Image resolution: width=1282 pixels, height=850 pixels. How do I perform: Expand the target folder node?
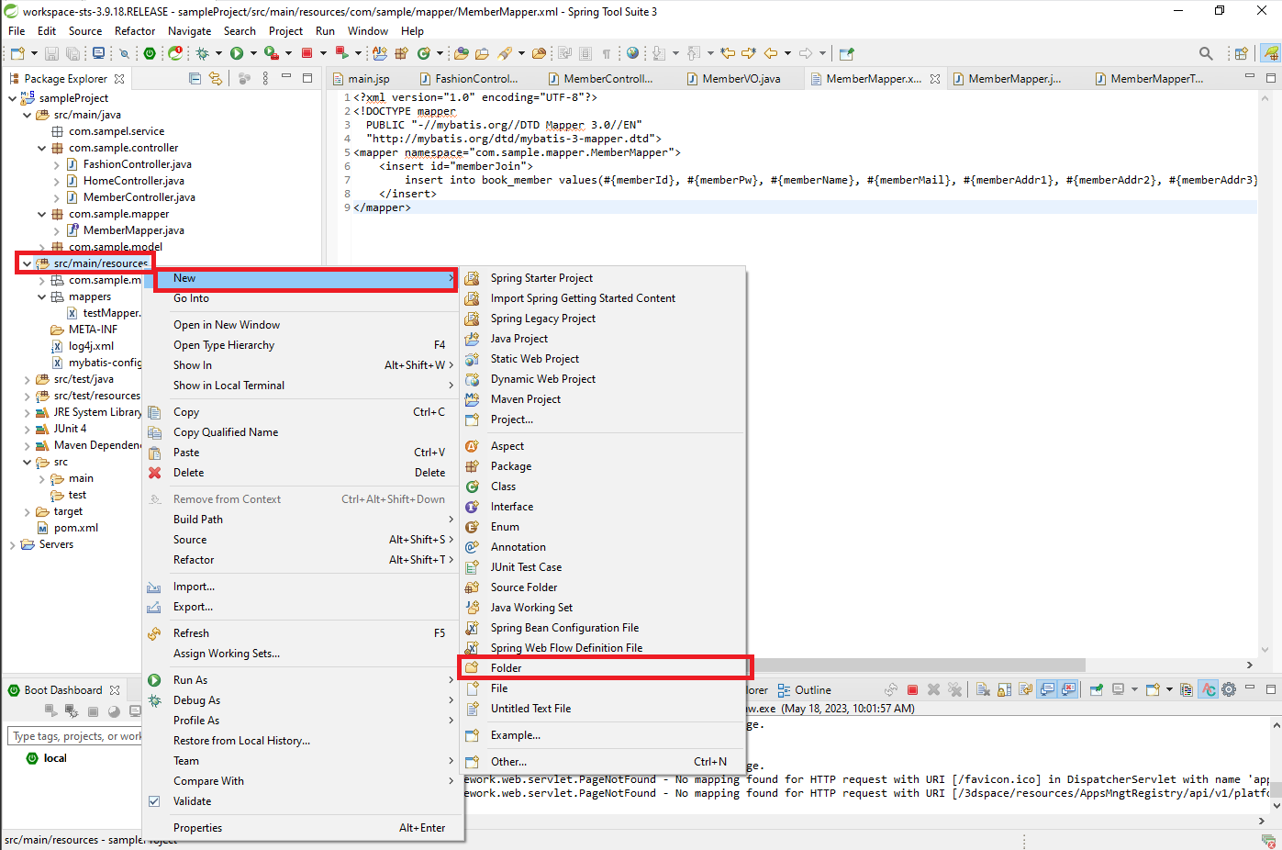[27, 511]
